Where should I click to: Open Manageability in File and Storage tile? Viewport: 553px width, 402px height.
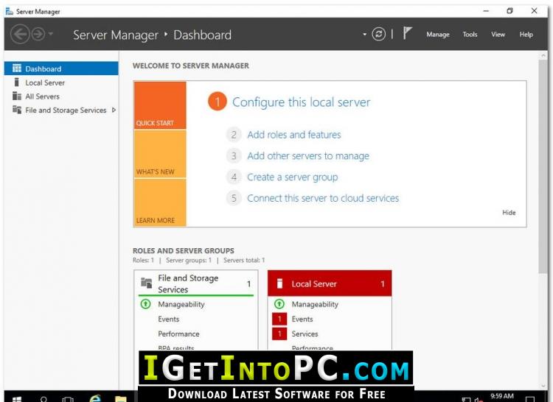[x=181, y=304]
